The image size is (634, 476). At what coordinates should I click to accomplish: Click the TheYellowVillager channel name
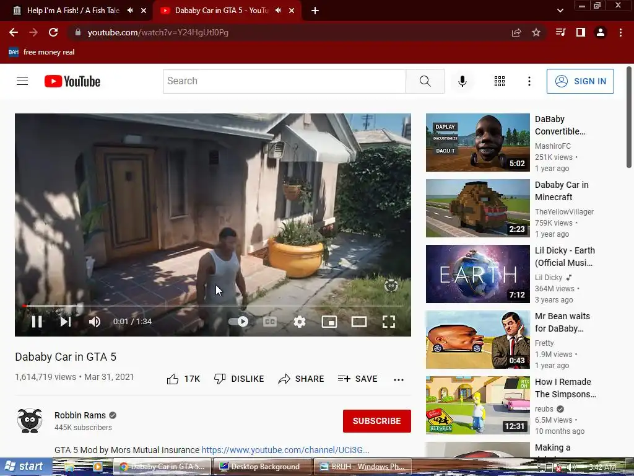point(564,212)
